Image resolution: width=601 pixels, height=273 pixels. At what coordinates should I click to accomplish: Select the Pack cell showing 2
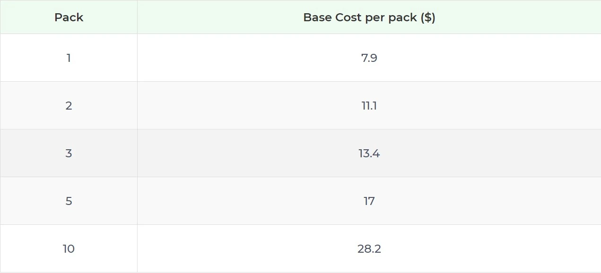(x=69, y=106)
